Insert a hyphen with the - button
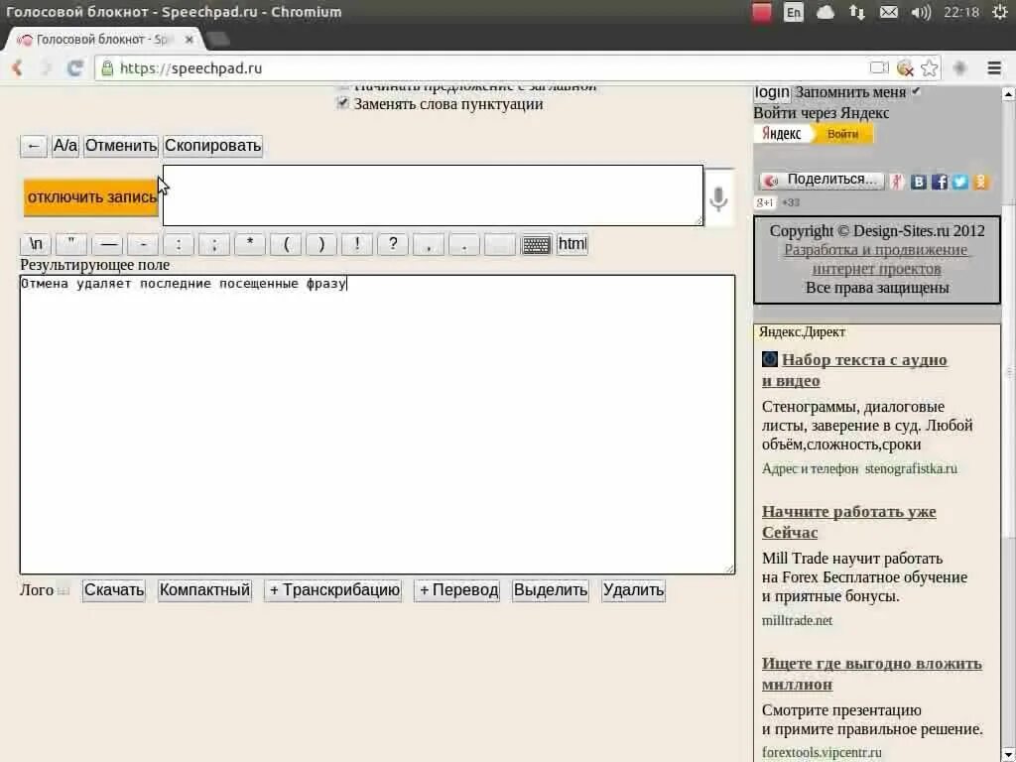The width and height of the screenshot is (1016, 762). click(143, 244)
